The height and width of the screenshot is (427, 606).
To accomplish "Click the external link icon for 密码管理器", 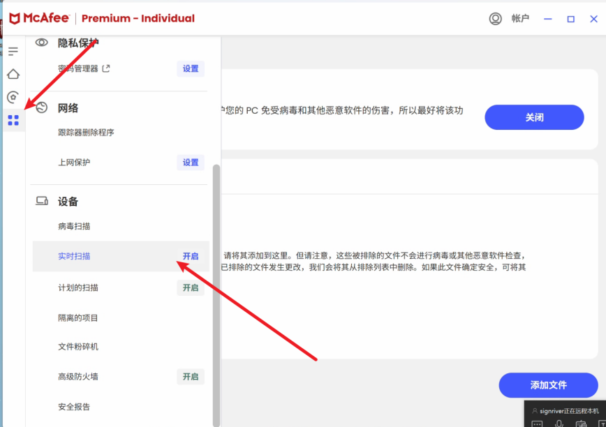I will point(106,68).
